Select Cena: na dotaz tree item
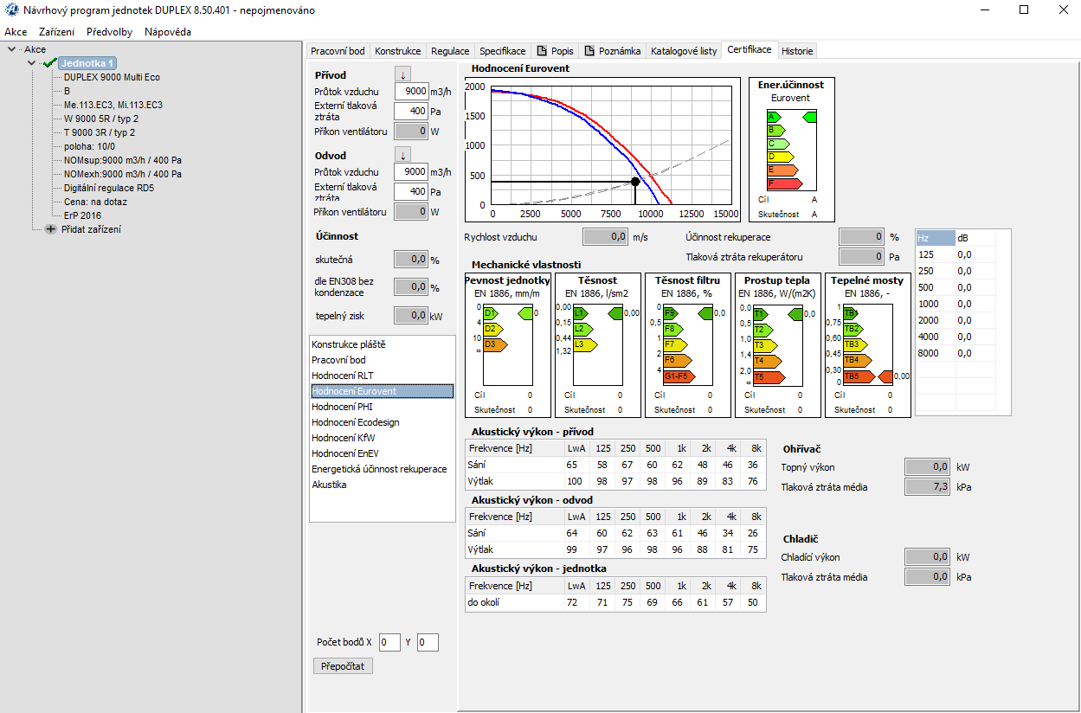Screen dimensions: 1081x713 (95, 202)
